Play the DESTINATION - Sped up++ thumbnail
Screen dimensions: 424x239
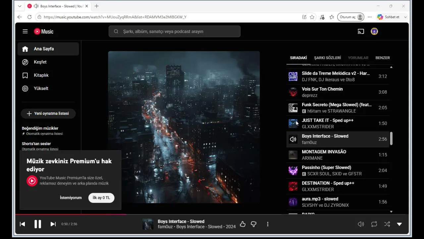click(x=293, y=186)
